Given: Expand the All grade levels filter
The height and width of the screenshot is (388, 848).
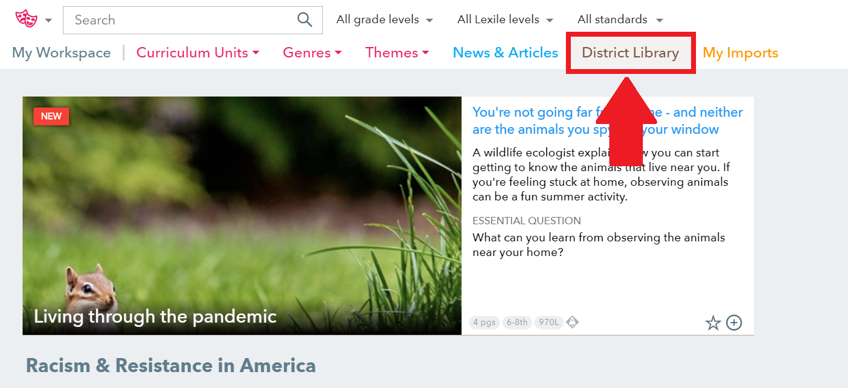Looking at the screenshot, I should pyautogui.click(x=385, y=20).
